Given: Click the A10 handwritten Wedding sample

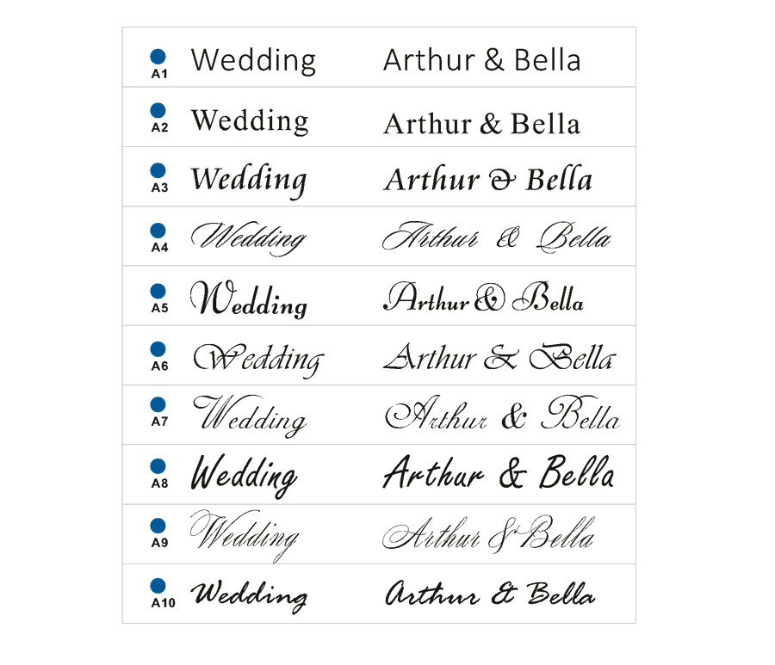Looking at the screenshot, I should 249,596.
